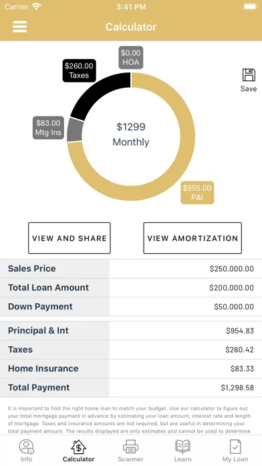Edit the Total Loan Amount value

tap(185, 288)
